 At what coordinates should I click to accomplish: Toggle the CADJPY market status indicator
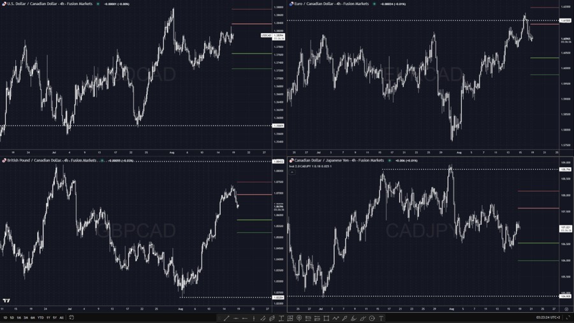[390, 160]
